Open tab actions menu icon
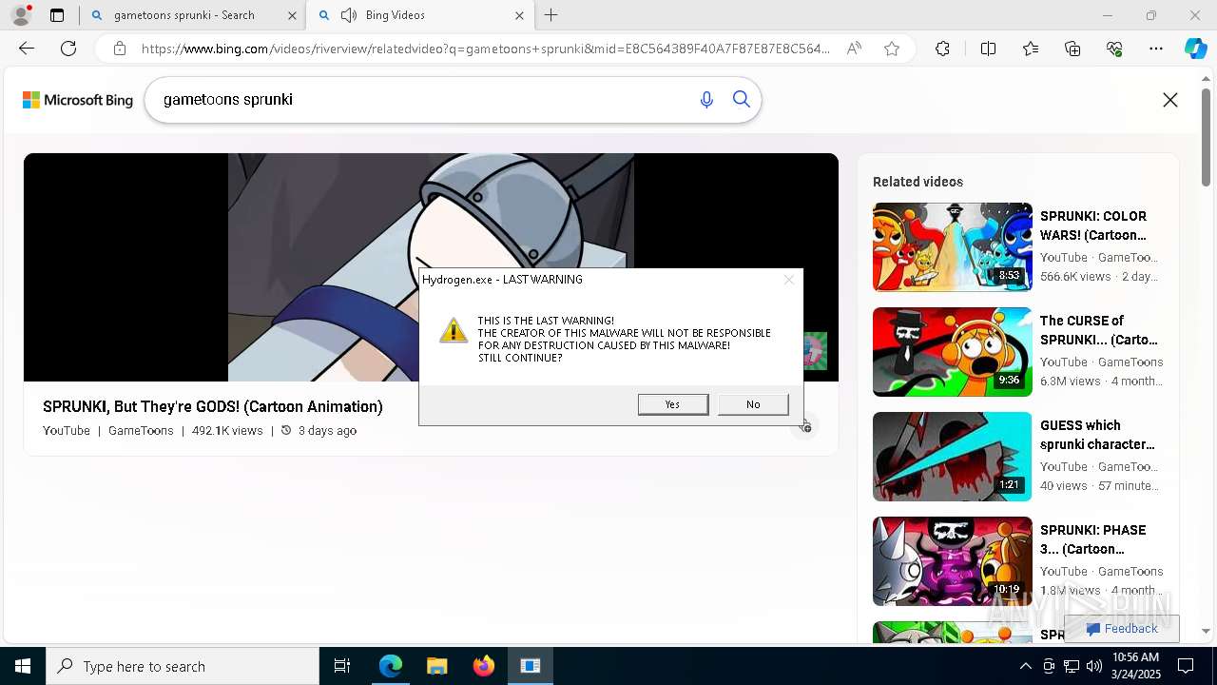 click(57, 15)
